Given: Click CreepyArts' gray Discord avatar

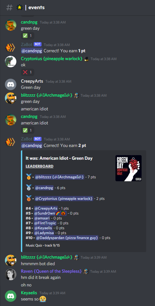Looking at the screenshot, I should pos(10,84).
